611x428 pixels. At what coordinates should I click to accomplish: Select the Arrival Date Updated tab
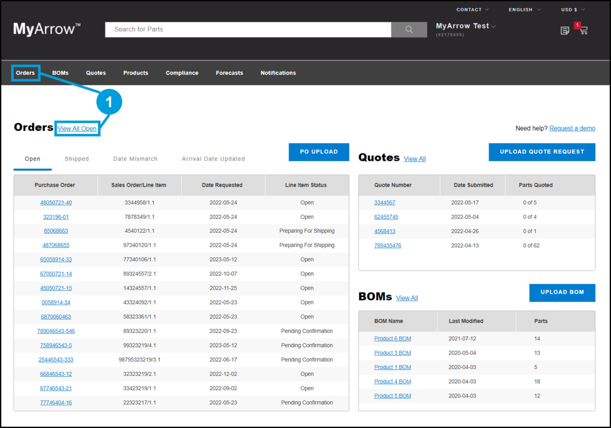(213, 159)
